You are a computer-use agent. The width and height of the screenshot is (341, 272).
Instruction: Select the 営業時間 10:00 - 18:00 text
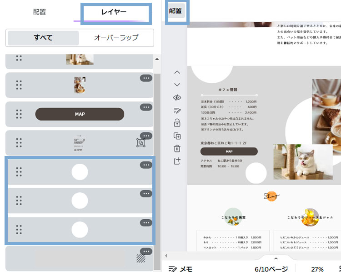(220, 166)
